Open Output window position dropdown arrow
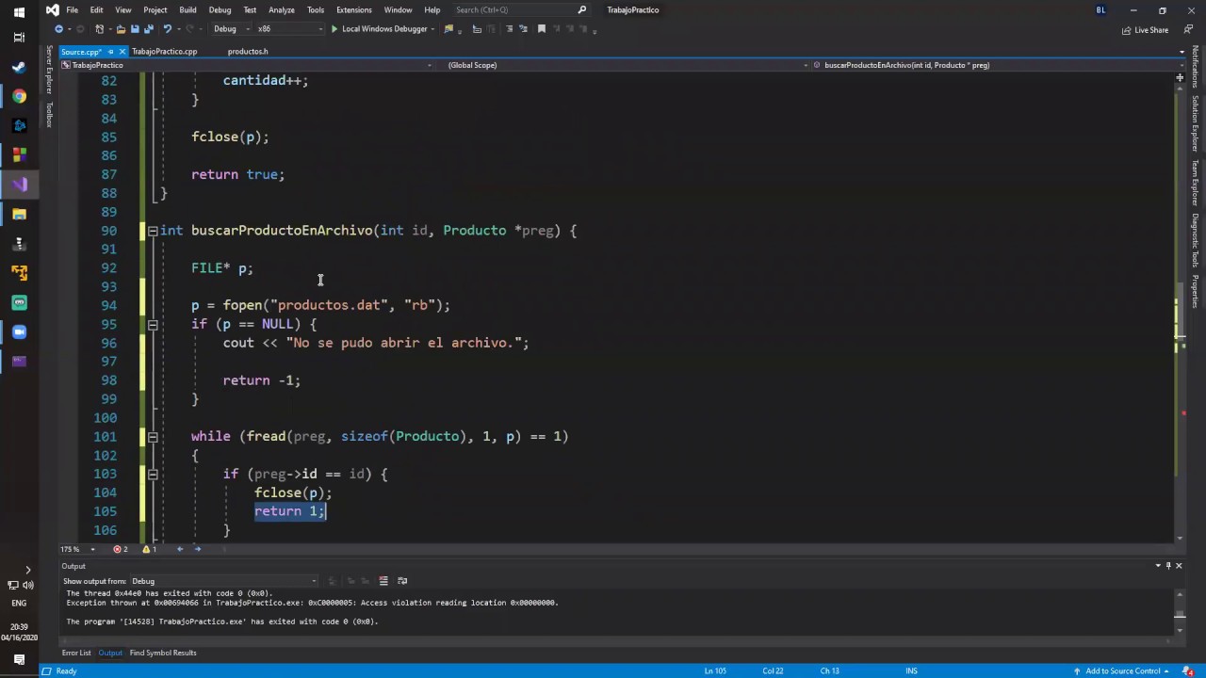1206x678 pixels. click(1158, 566)
